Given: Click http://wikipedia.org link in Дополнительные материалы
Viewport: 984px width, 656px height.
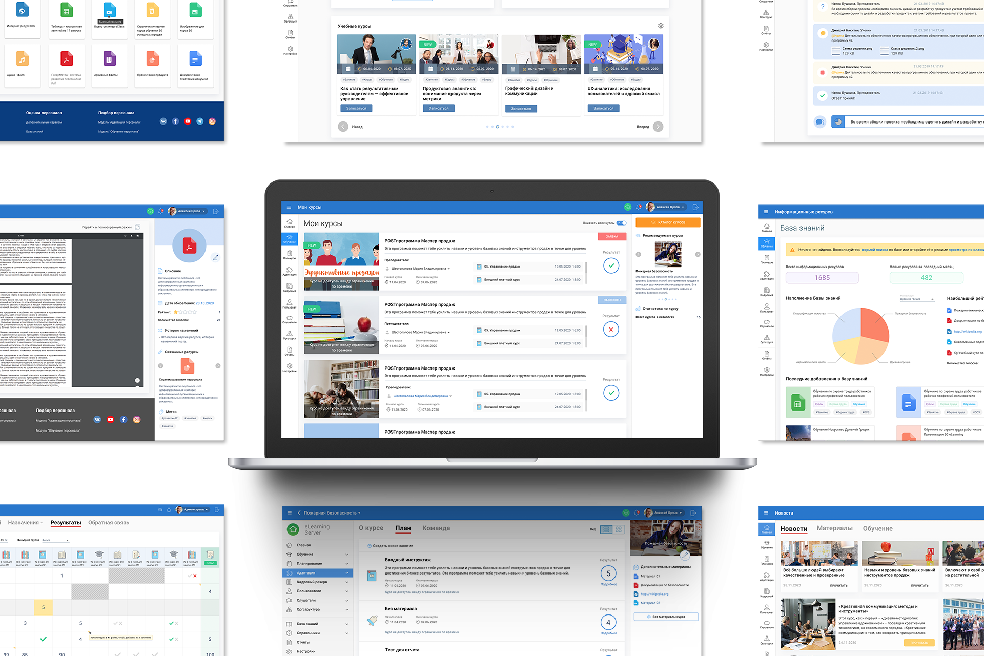Looking at the screenshot, I should (654, 594).
